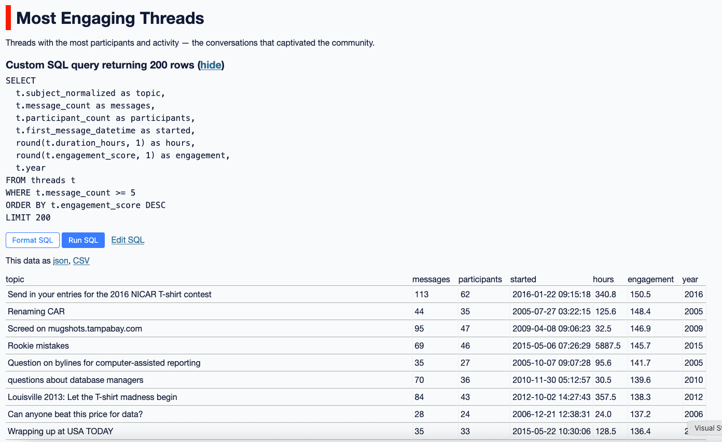The height and width of the screenshot is (442, 722).
Task: Click the topic column header
Action: (x=15, y=279)
